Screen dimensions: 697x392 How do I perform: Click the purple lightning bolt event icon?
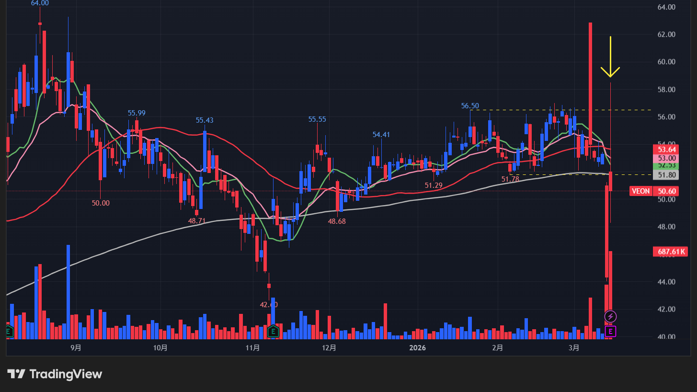pyautogui.click(x=611, y=316)
